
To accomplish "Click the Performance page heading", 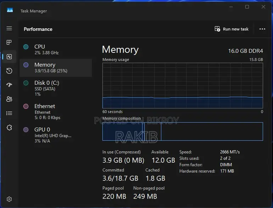I will (38, 29).
